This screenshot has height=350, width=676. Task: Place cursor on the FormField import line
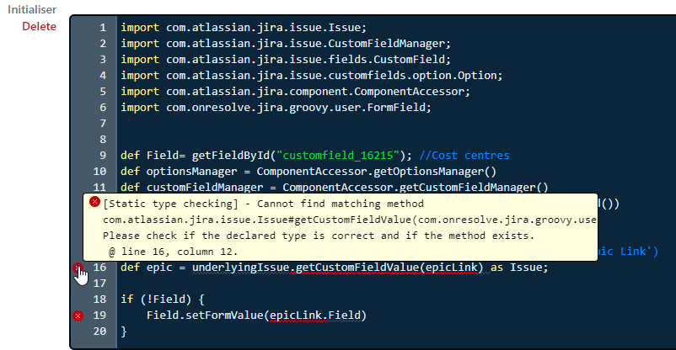coord(276,108)
